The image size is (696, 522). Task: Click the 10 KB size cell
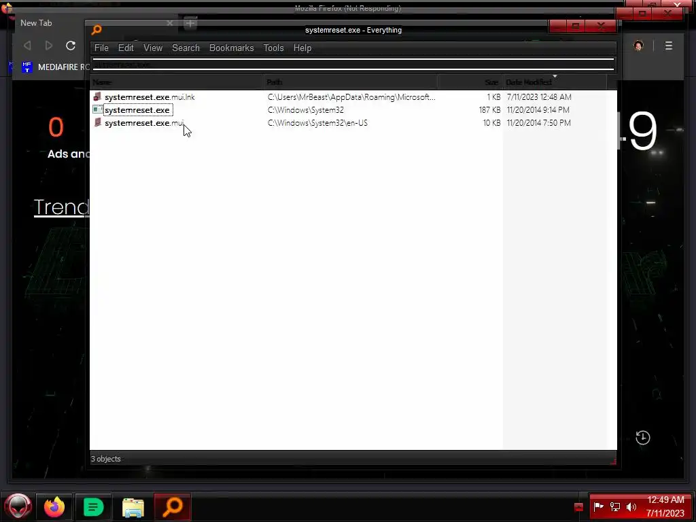click(x=492, y=122)
